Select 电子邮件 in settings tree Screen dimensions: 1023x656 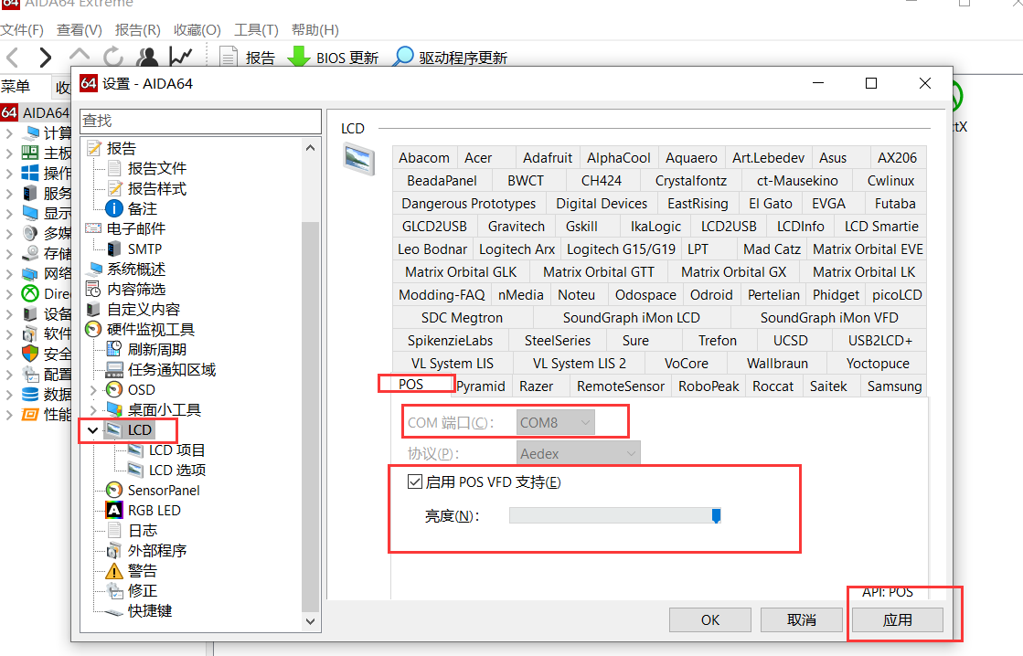tap(135, 229)
